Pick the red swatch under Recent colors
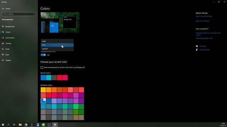The height and width of the screenshot is (127, 227). pos(60,78)
